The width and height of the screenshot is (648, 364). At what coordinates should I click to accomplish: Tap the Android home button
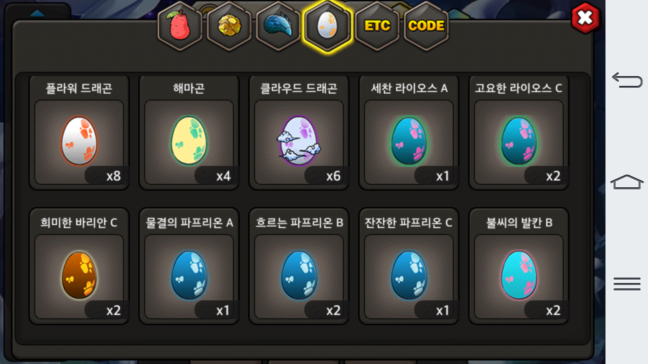(627, 182)
